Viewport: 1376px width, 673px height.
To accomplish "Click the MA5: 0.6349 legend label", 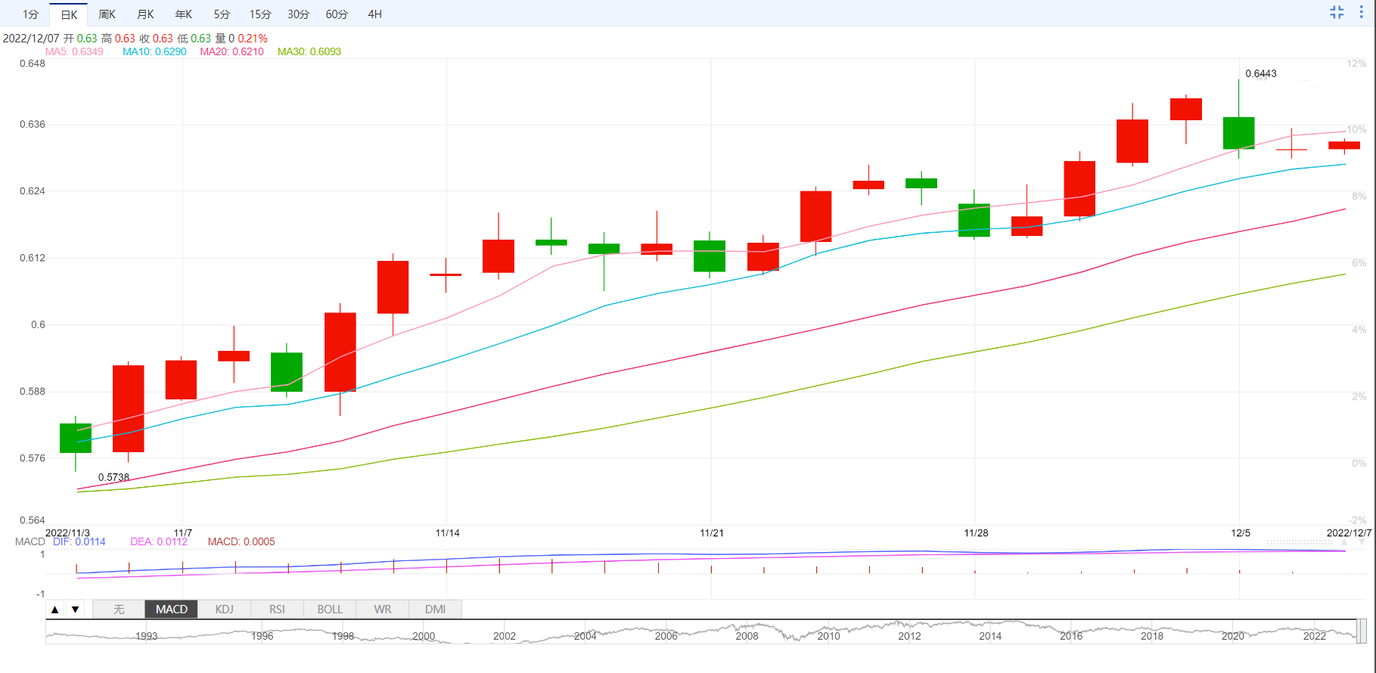I will click(74, 51).
